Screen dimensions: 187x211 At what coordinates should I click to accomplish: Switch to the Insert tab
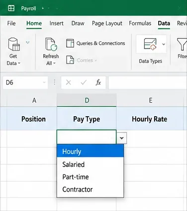tap(56, 23)
